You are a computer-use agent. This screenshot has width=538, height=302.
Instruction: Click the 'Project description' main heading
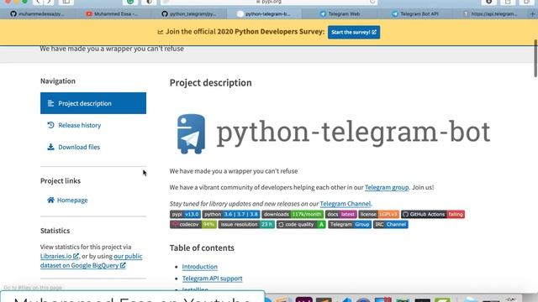tap(211, 83)
